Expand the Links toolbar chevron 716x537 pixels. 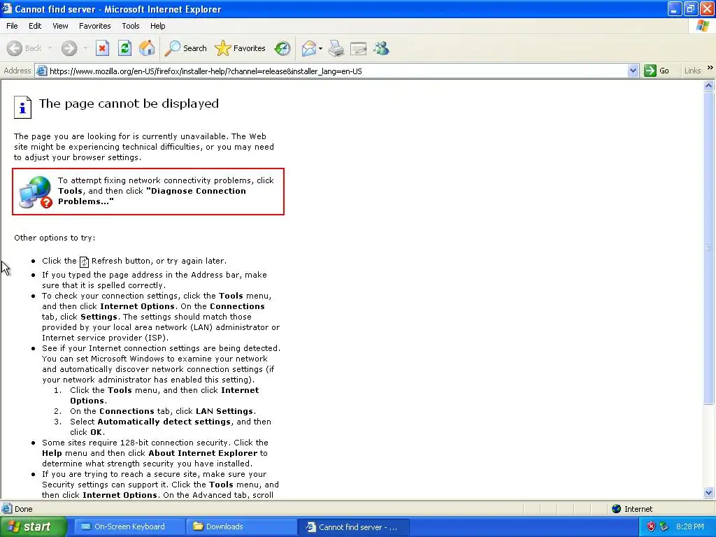point(710,68)
